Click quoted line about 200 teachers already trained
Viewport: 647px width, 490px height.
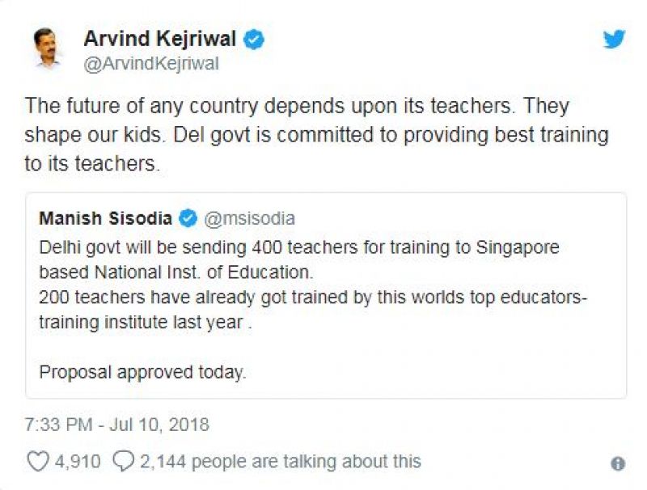pos(312,297)
